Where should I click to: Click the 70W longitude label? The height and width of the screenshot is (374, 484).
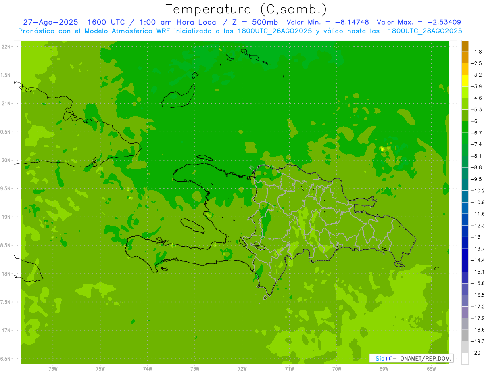pos(337,369)
